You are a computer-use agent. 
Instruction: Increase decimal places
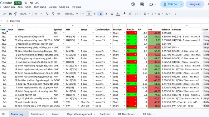53,14
